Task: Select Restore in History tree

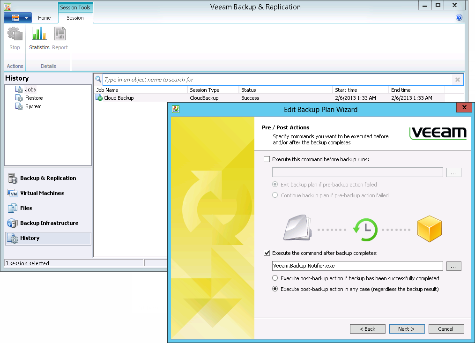Action: [x=34, y=98]
